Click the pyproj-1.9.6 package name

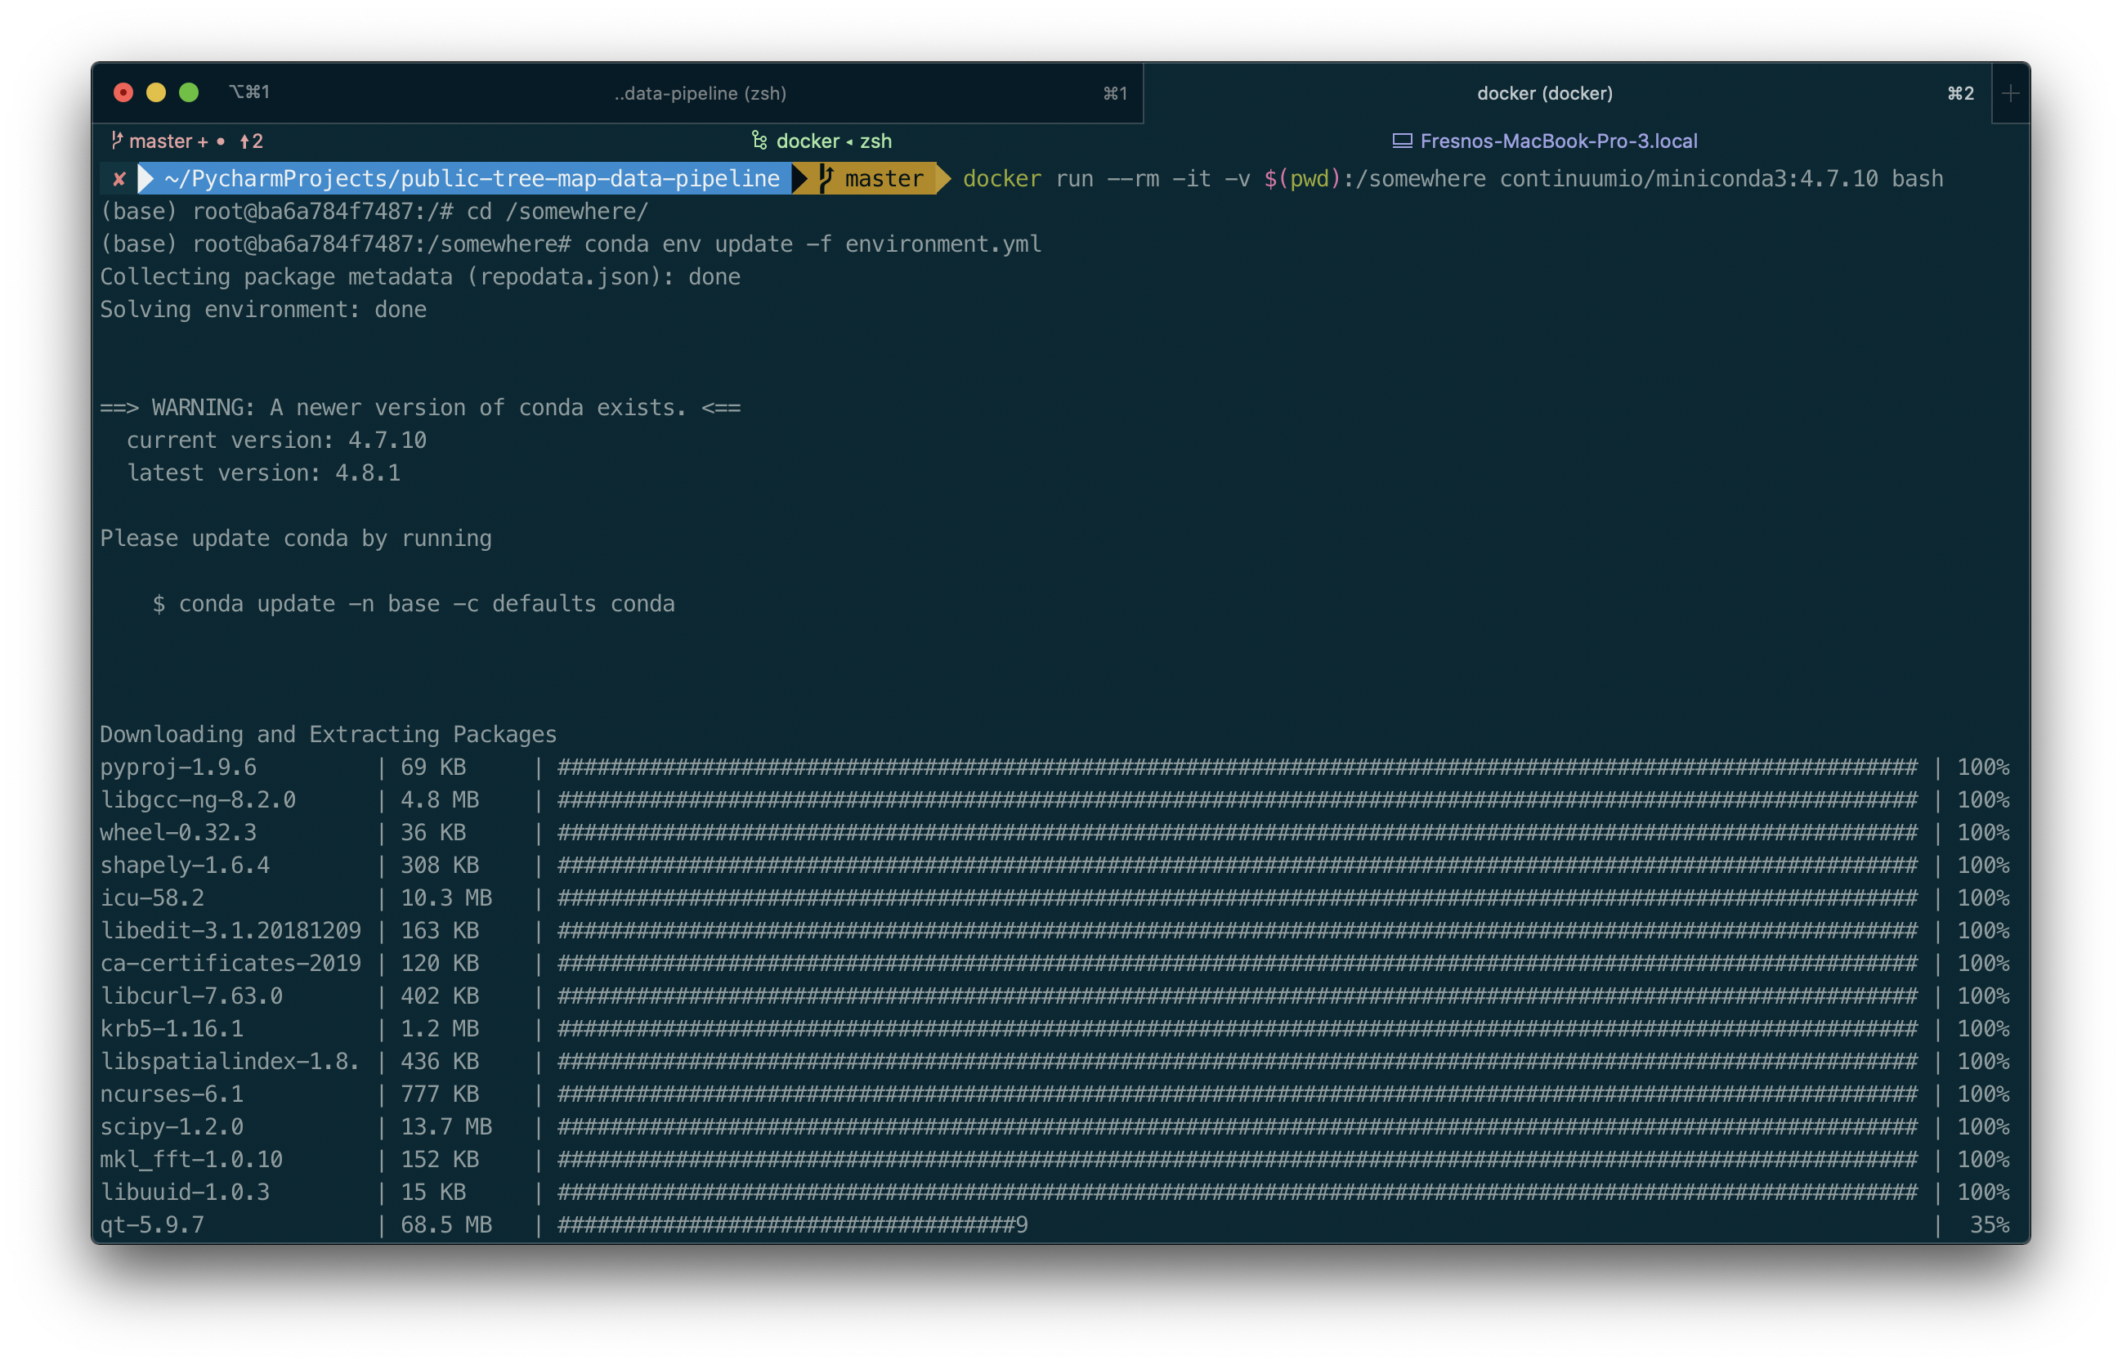click(178, 768)
